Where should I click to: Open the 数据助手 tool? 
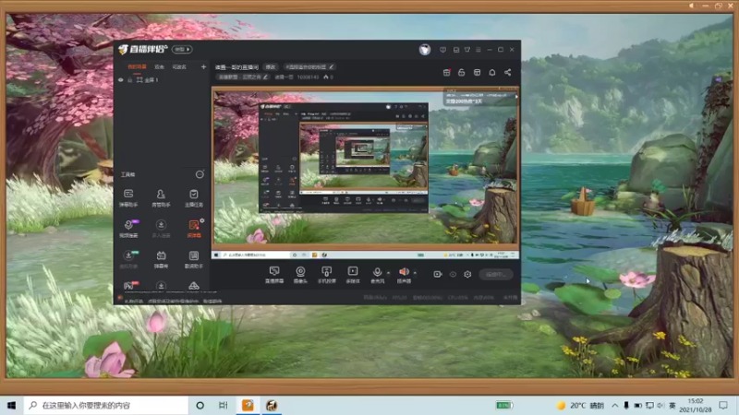point(194,259)
